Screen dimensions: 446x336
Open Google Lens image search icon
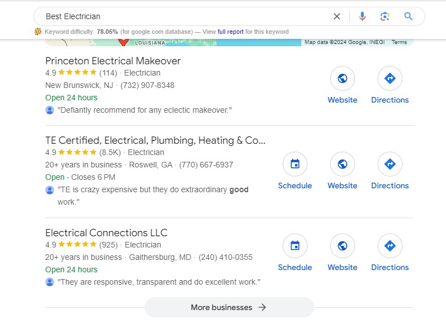tap(385, 16)
